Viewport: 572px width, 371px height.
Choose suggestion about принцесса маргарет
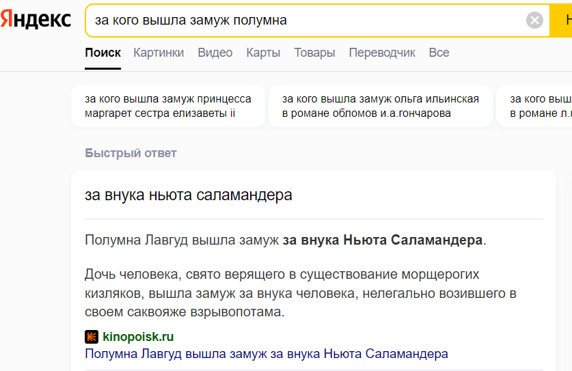[168, 106]
